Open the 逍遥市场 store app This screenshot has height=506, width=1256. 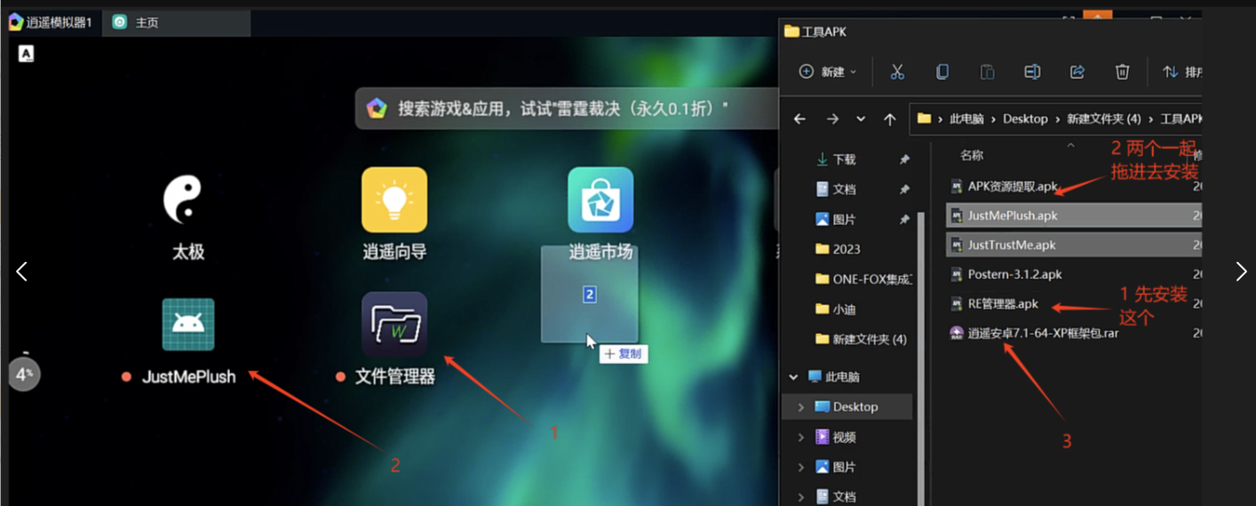click(600, 200)
